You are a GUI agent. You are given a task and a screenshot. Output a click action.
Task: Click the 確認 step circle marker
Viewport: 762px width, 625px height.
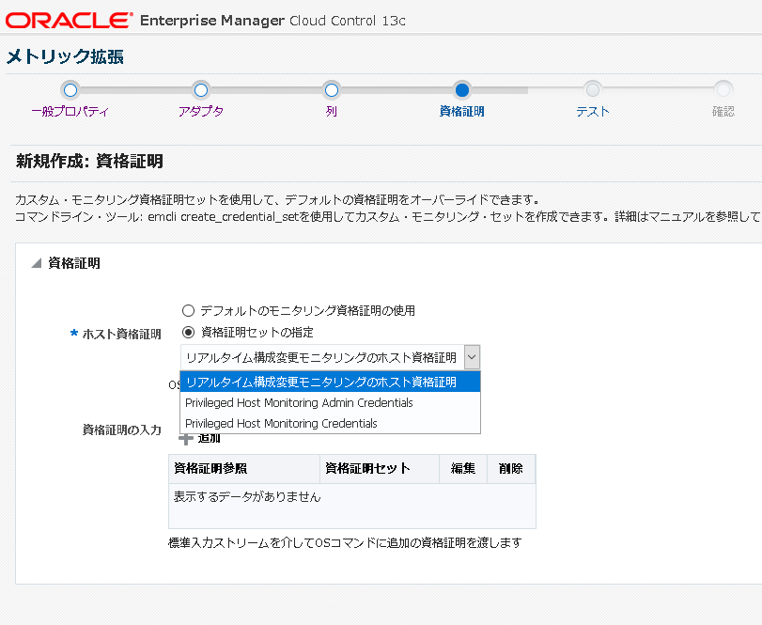click(x=723, y=90)
